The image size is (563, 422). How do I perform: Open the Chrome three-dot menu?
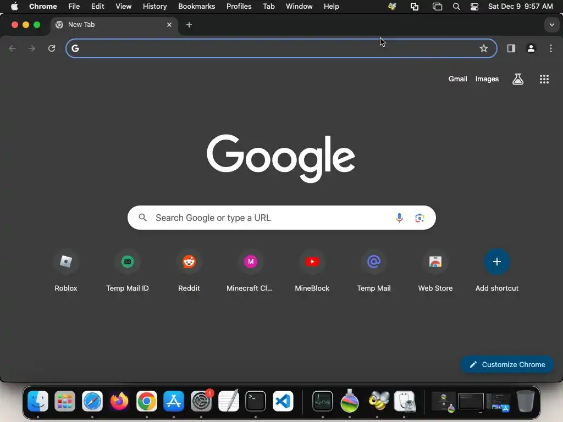tap(551, 48)
